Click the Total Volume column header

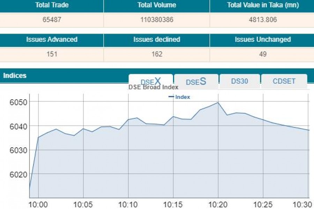pyautogui.click(x=157, y=5)
